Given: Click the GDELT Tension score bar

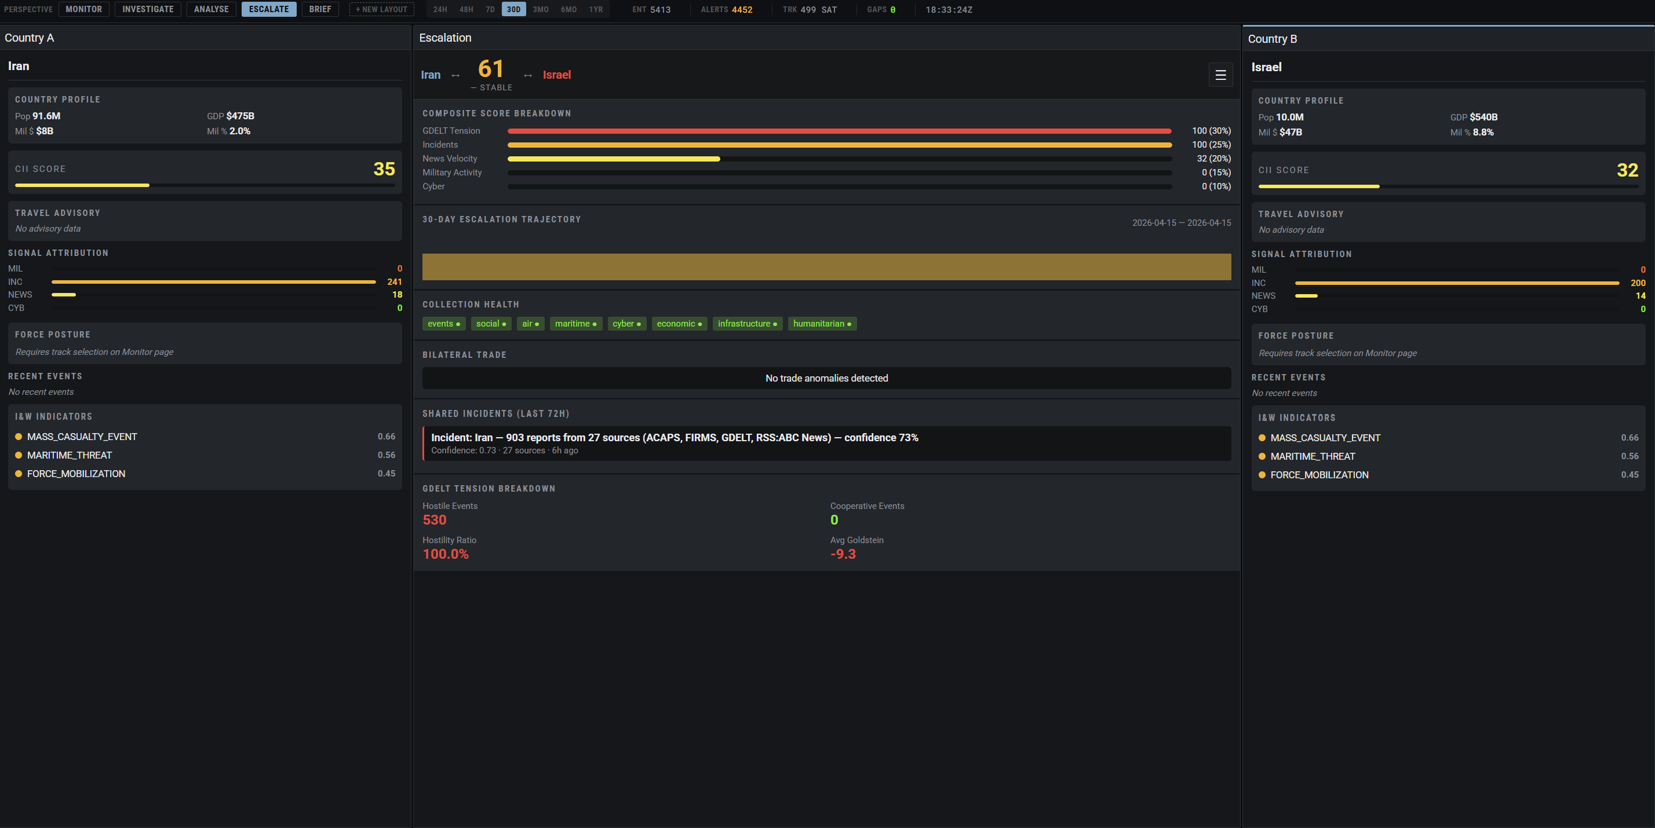Looking at the screenshot, I should (839, 131).
